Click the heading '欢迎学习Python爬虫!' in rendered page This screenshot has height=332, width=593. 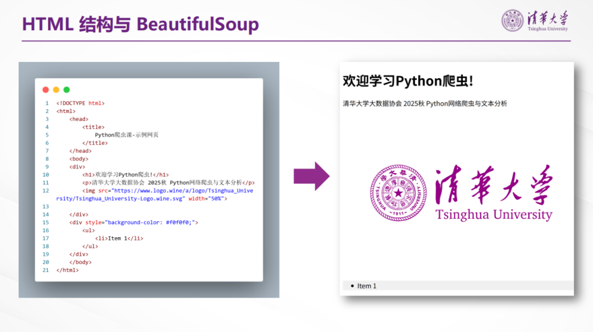pyautogui.click(x=407, y=81)
